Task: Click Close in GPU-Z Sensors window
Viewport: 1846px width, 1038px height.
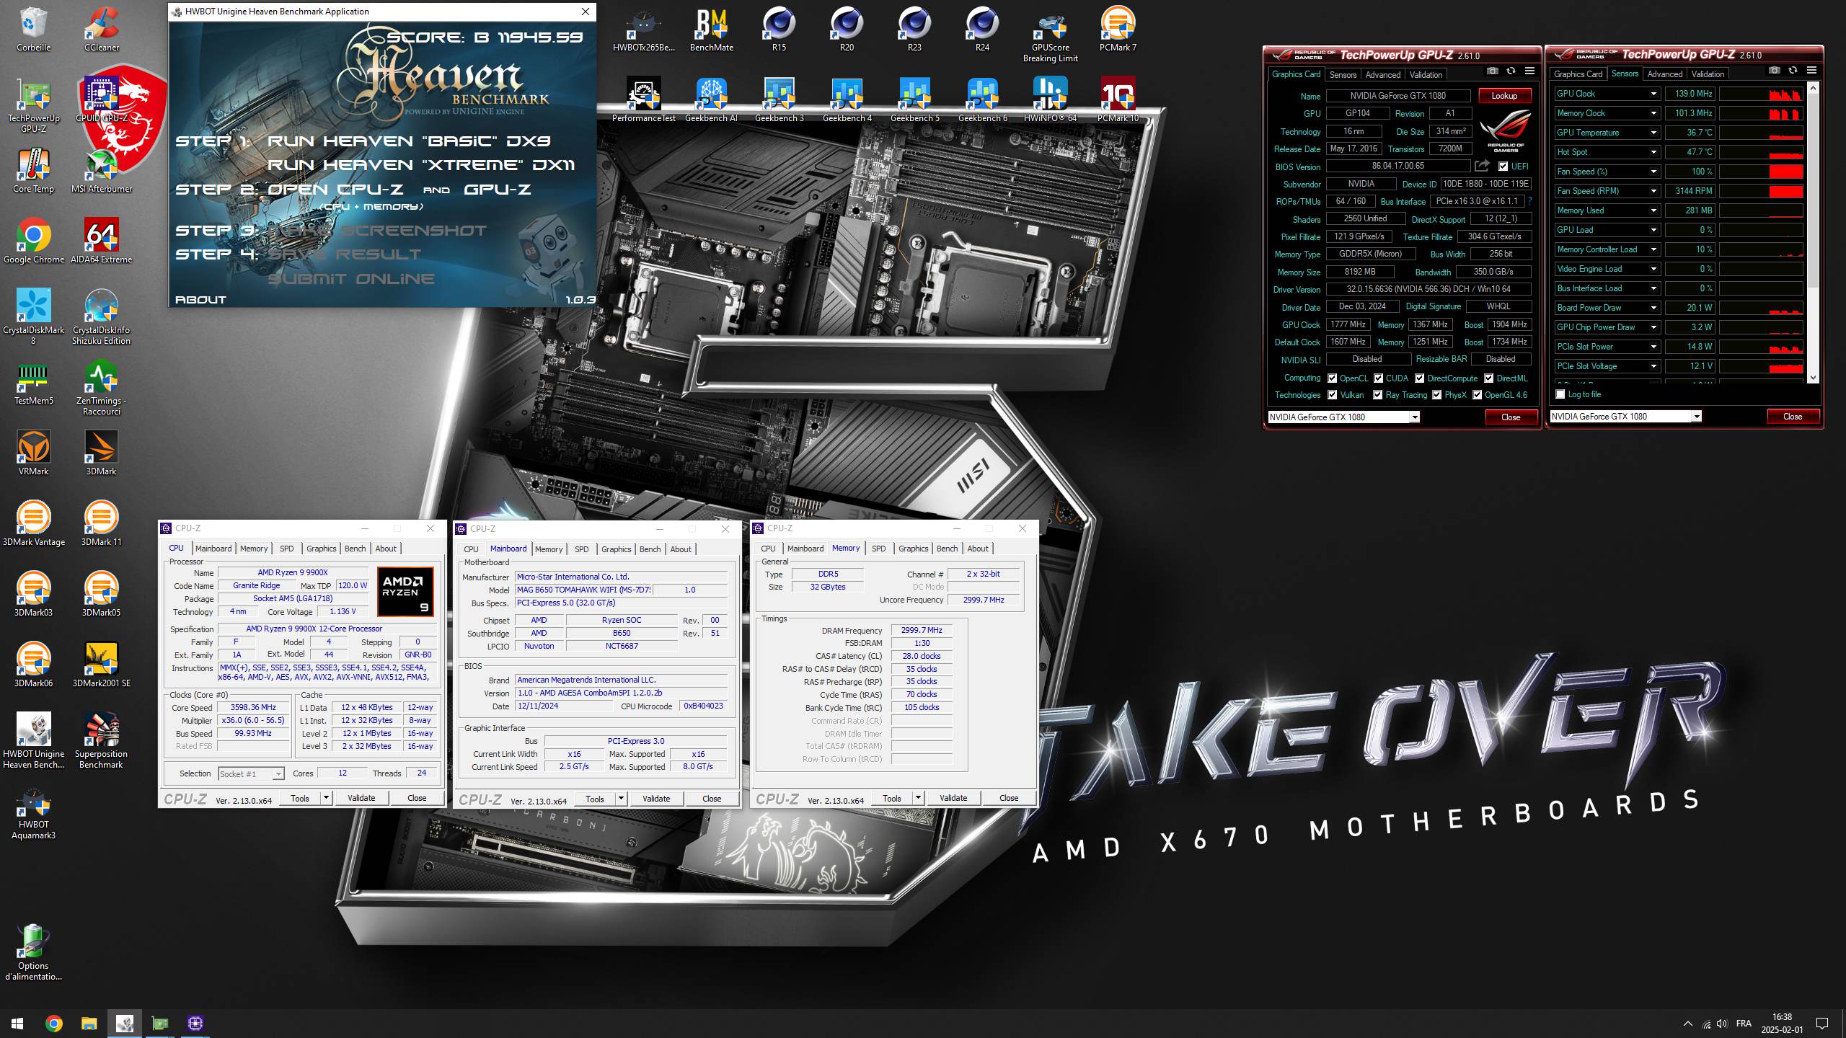Action: click(x=1793, y=417)
